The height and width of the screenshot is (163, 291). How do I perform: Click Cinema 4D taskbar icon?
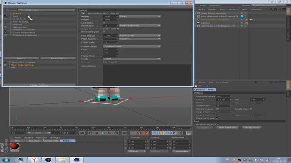click(x=76, y=160)
